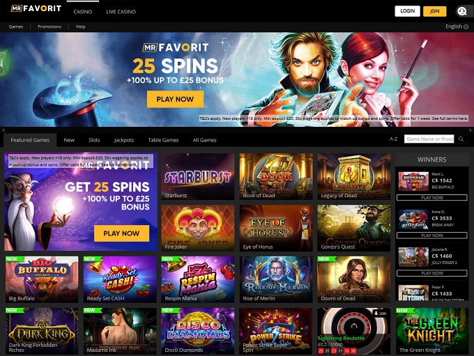Go back with left carousel arrow
The width and height of the screenshot is (474, 356).
tap(3, 130)
